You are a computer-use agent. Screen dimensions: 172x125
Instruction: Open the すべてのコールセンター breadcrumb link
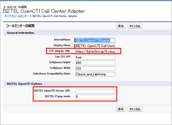pyautogui.click(x=17, y=16)
